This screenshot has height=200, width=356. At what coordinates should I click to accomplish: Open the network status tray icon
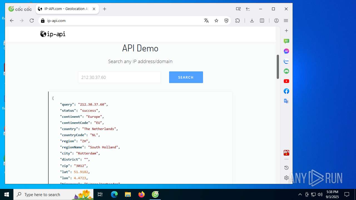313,194
